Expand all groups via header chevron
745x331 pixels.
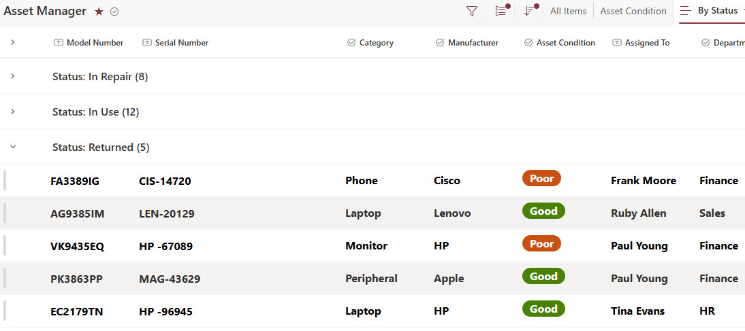pos(13,42)
